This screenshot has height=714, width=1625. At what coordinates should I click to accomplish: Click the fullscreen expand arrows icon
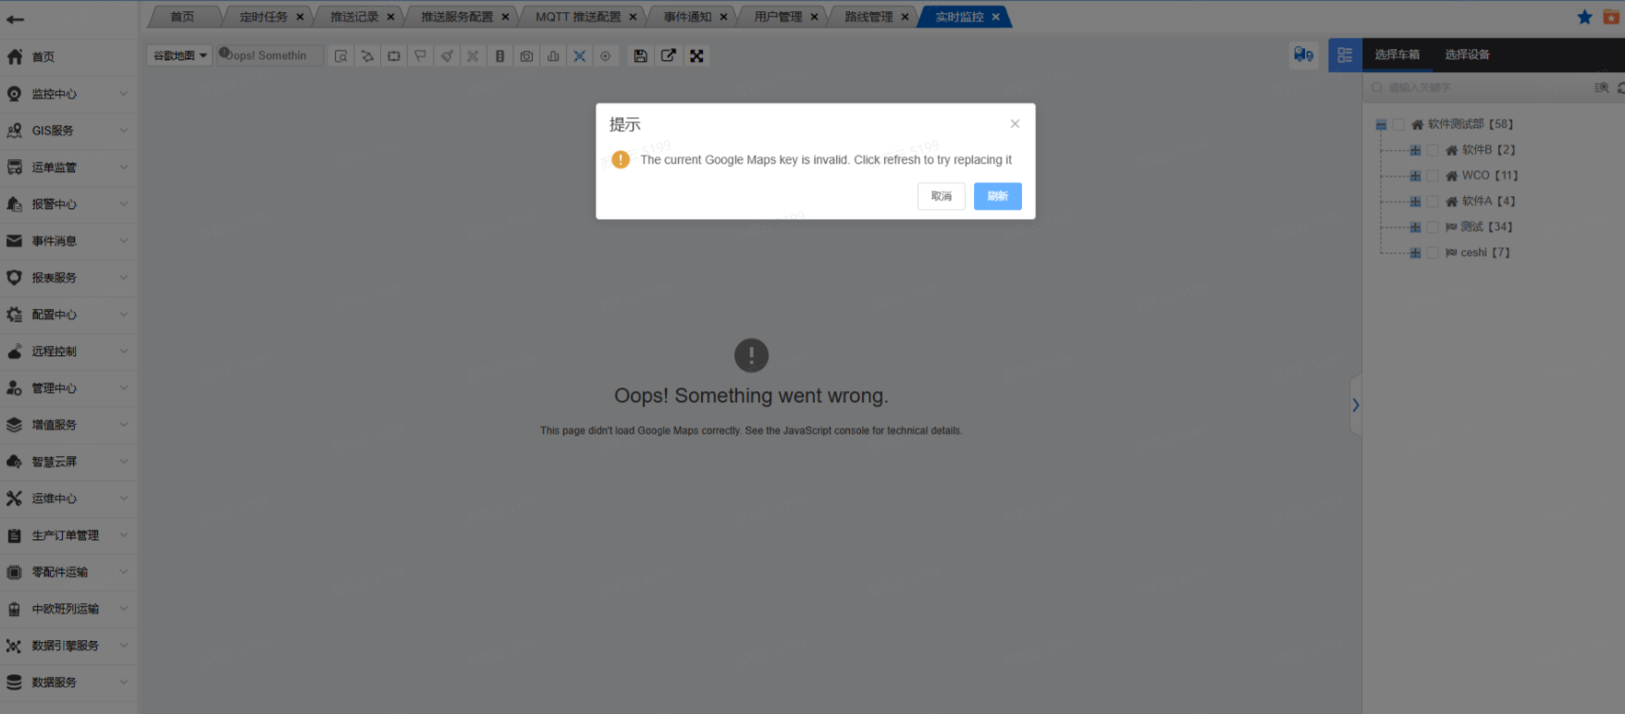click(696, 56)
